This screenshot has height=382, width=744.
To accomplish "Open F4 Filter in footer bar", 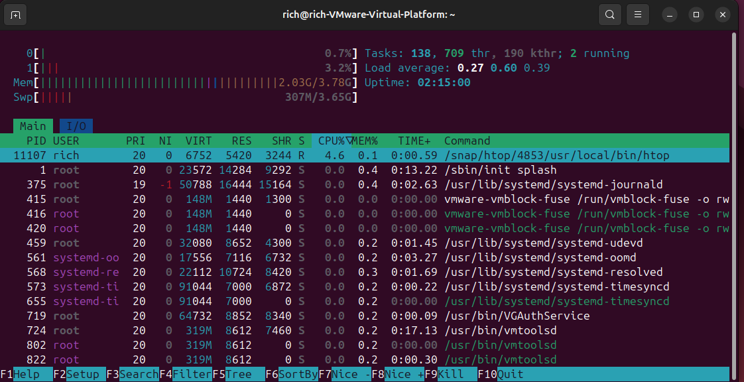I will 192,374.
